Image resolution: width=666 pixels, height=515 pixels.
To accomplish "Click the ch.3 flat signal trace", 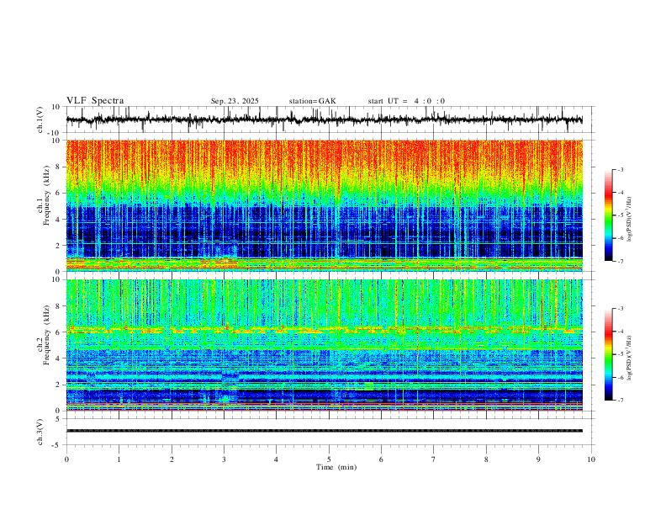I will click(324, 431).
